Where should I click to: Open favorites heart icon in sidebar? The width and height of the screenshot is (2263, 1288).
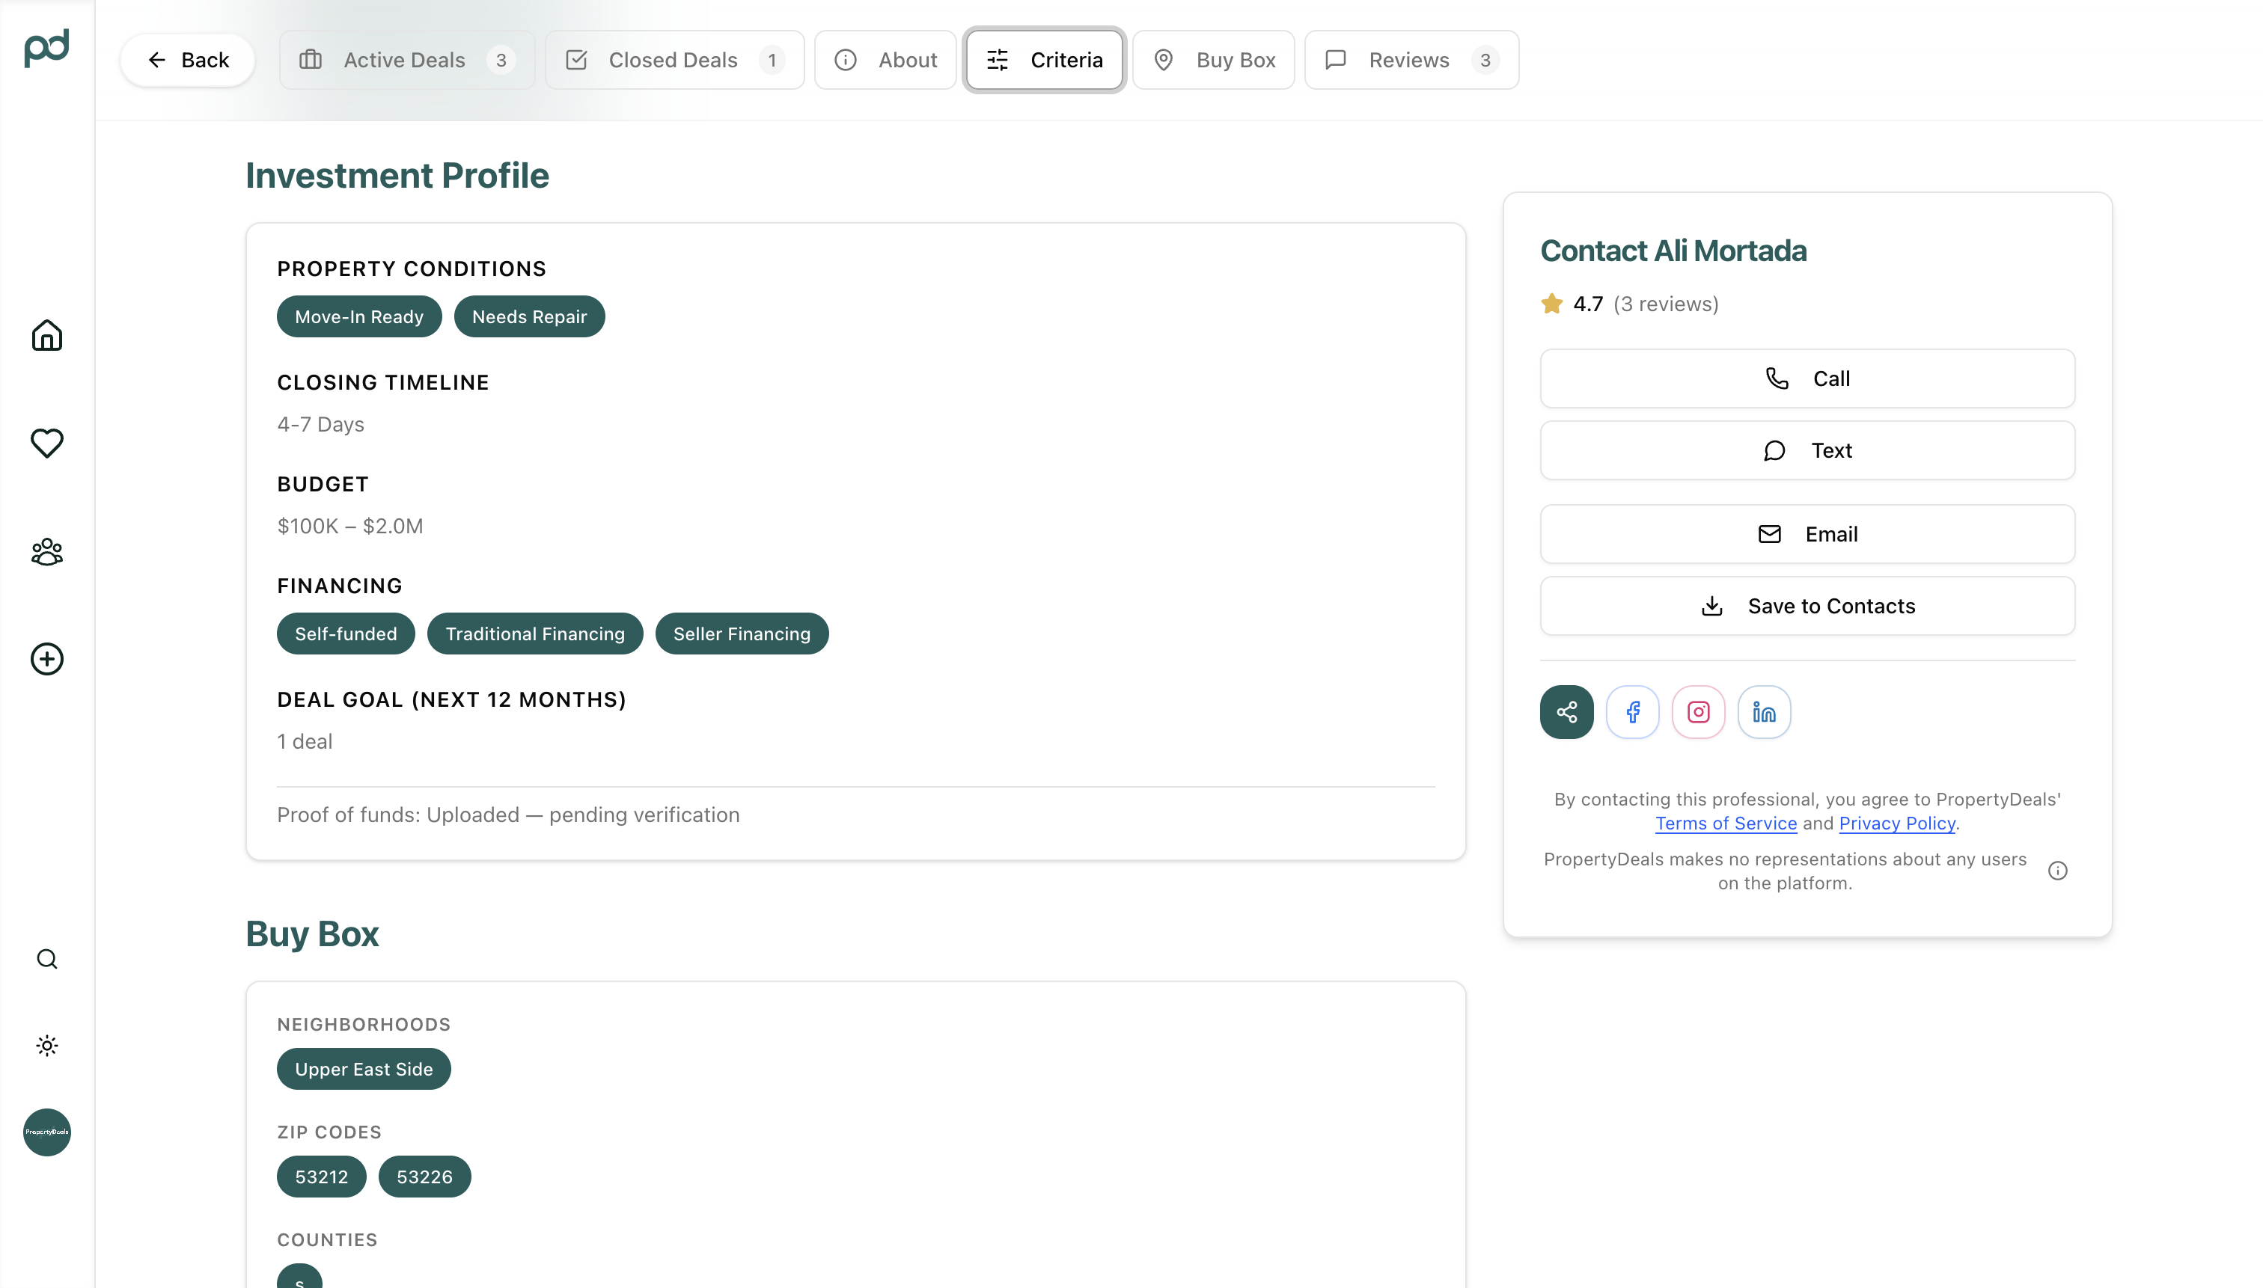pos(47,442)
